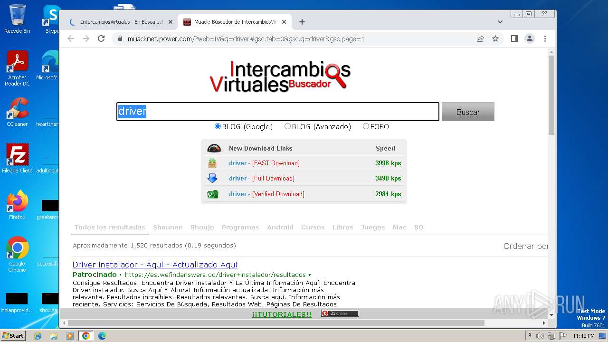Screen dimensions: 608x342
Task: Click the Chrome back arrow
Action: 71,38
